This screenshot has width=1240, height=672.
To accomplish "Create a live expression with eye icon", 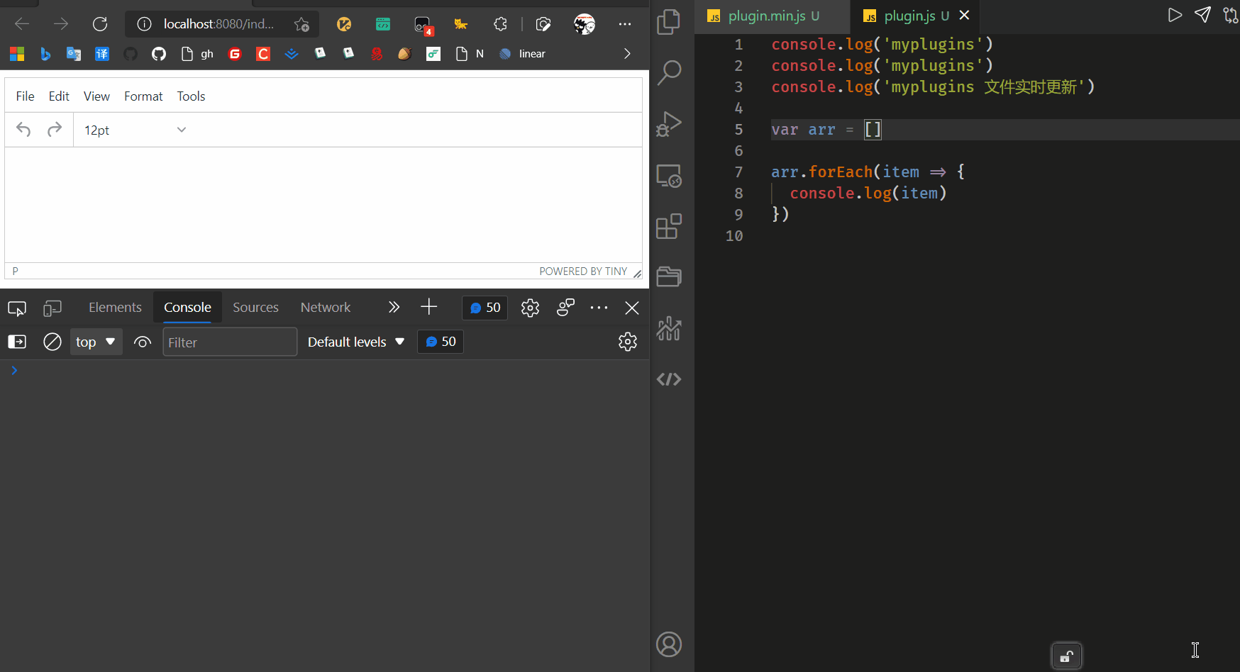I will pos(143,342).
